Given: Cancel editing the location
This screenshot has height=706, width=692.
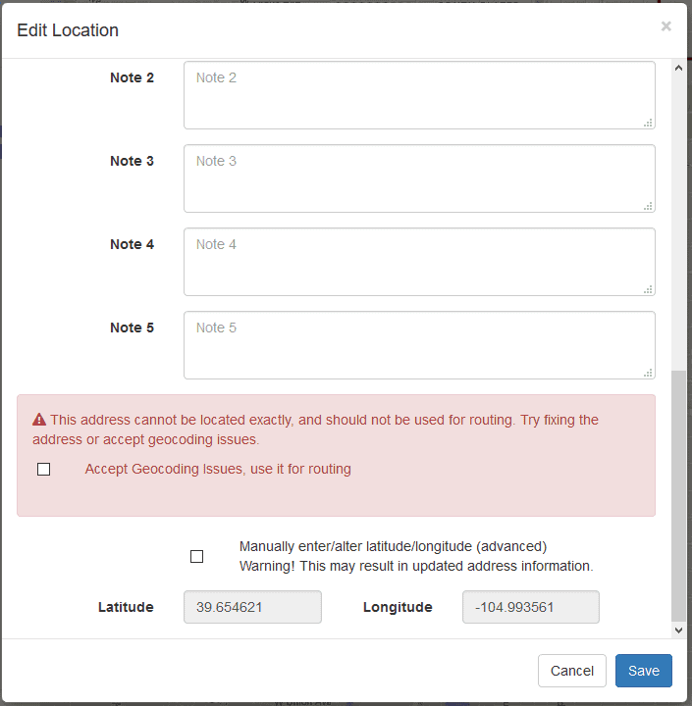Looking at the screenshot, I should click(x=571, y=671).
